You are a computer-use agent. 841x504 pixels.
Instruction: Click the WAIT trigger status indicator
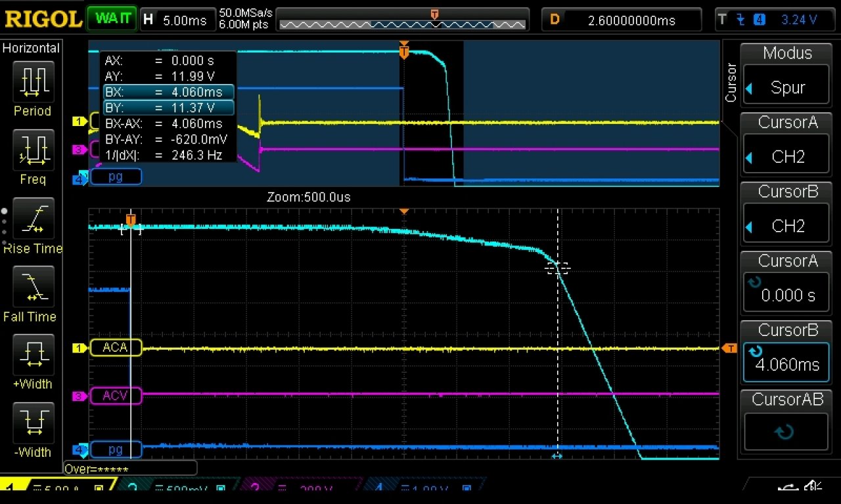coord(112,18)
